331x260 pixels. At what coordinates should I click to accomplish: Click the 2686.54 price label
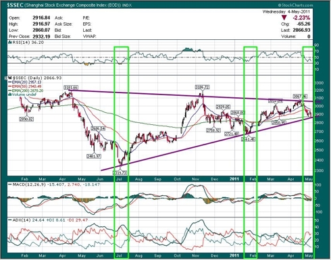click(x=98, y=128)
